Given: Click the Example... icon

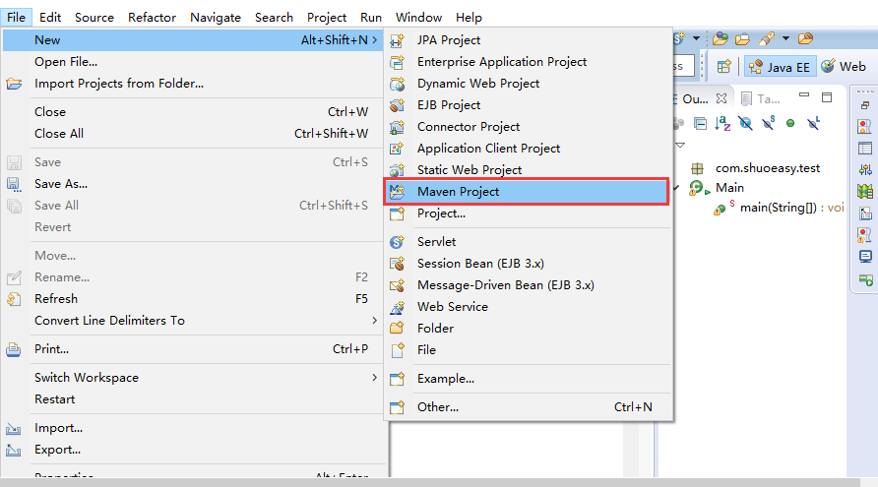Looking at the screenshot, I should point(397,379).
